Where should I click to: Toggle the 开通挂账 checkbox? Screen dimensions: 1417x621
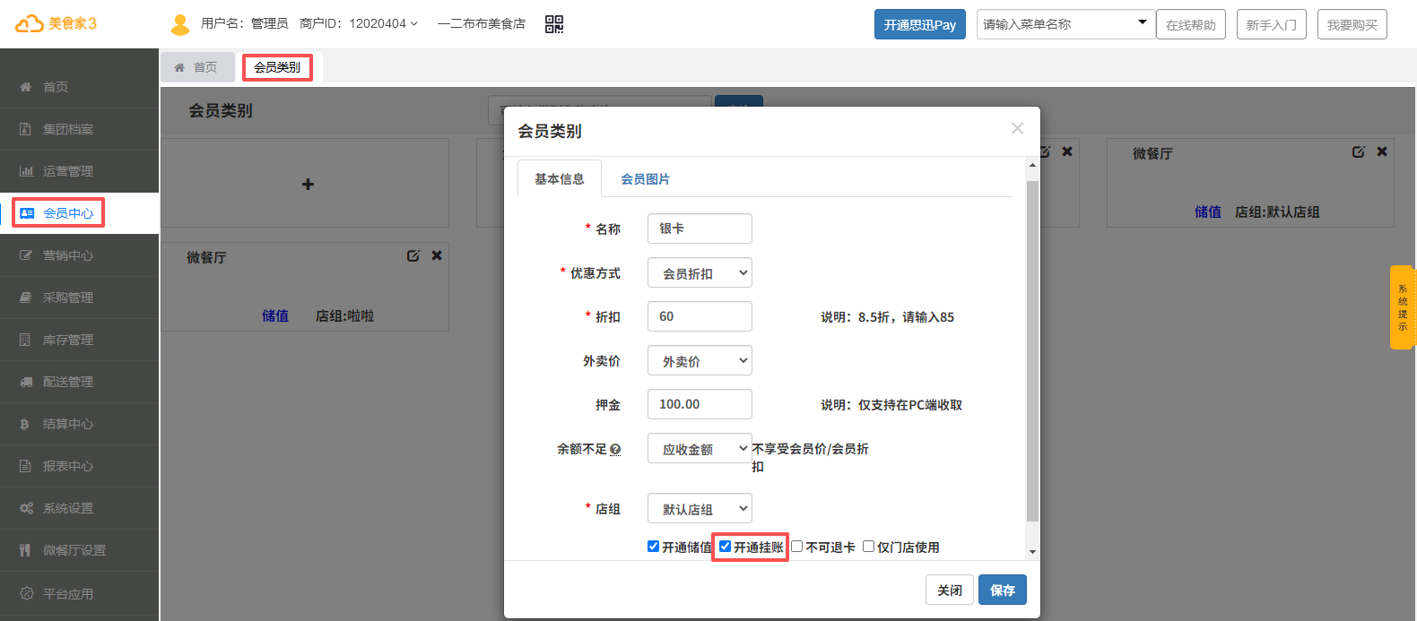click(725, 547)
